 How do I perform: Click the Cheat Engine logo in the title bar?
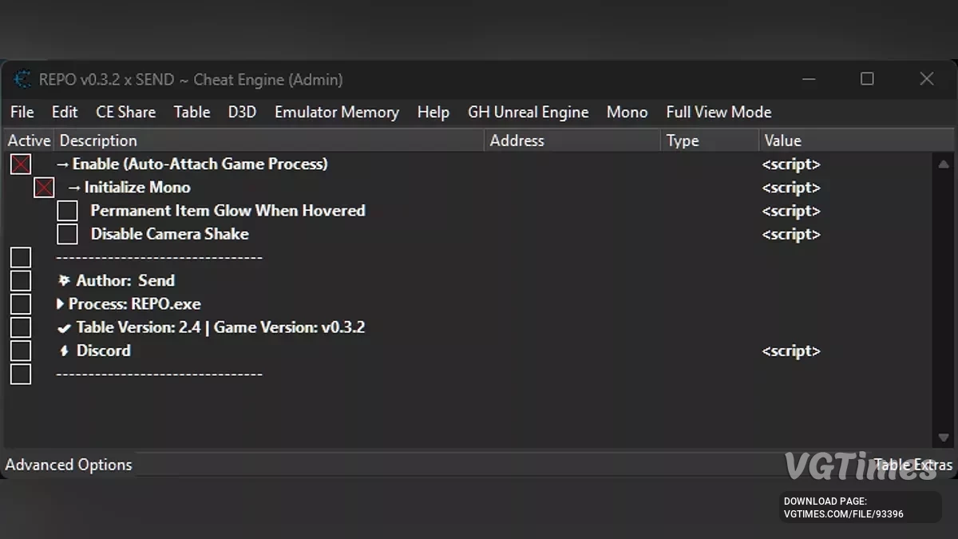(x=23, y=79)
